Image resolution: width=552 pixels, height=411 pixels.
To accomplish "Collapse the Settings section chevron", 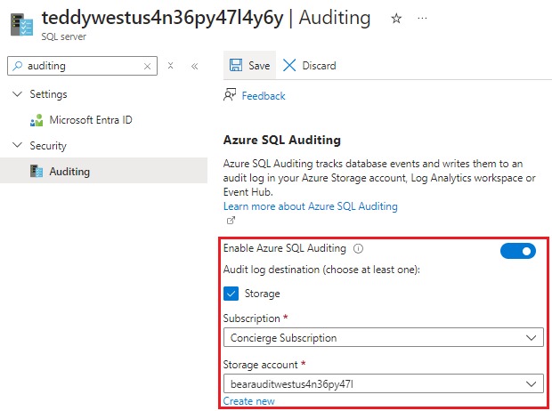I will pyautogui.click(x=17, y=94).
